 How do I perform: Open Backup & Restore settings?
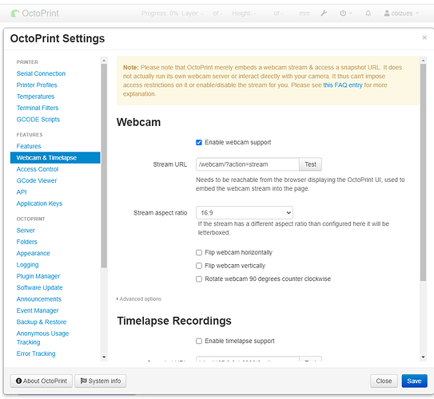[x=42, y=322]
